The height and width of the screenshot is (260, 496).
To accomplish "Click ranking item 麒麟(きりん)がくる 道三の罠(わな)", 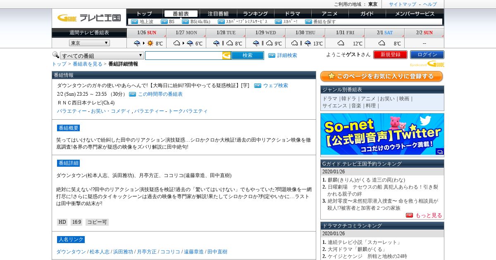I will tap(366, 180).
